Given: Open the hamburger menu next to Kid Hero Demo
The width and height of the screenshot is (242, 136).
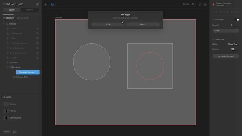Looking at the screenshot, I should click(4, 4).
